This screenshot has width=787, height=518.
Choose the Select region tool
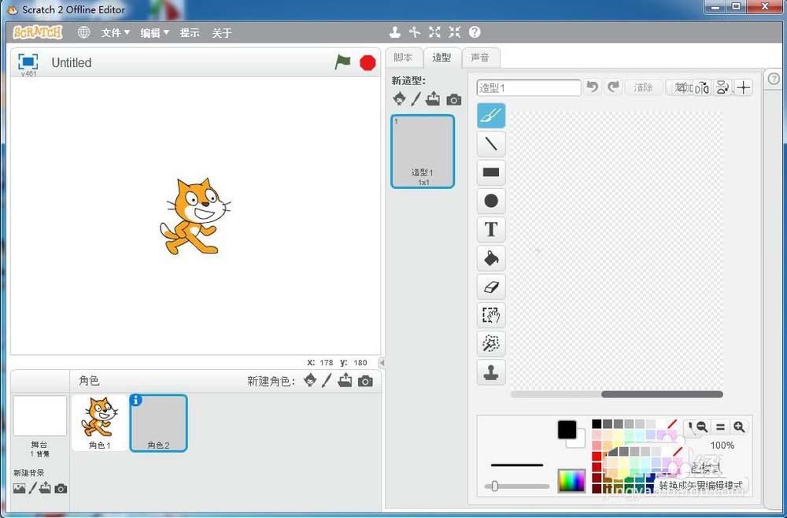491,315
